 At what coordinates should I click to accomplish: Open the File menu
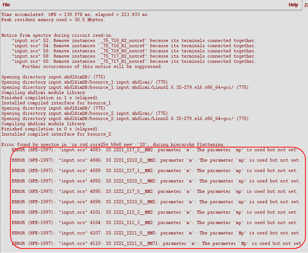(6, 5)
